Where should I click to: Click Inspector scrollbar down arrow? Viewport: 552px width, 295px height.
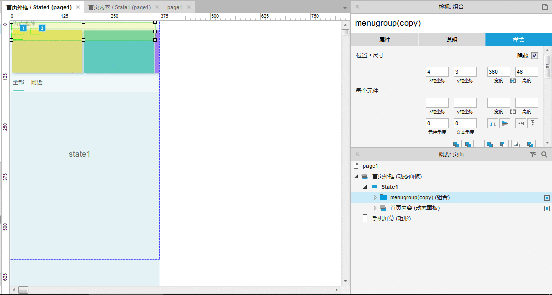click(547, 143)
